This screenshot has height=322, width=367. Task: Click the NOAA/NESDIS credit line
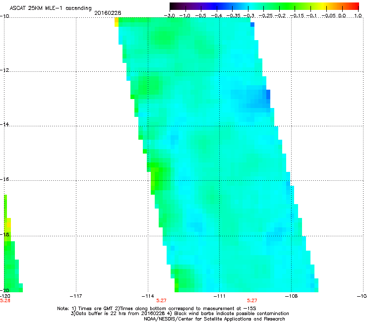pos(214,319)
